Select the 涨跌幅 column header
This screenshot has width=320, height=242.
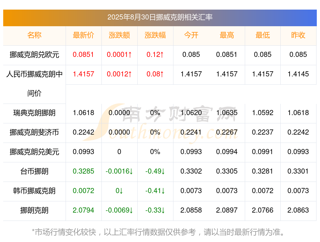[x=155, y=35]
